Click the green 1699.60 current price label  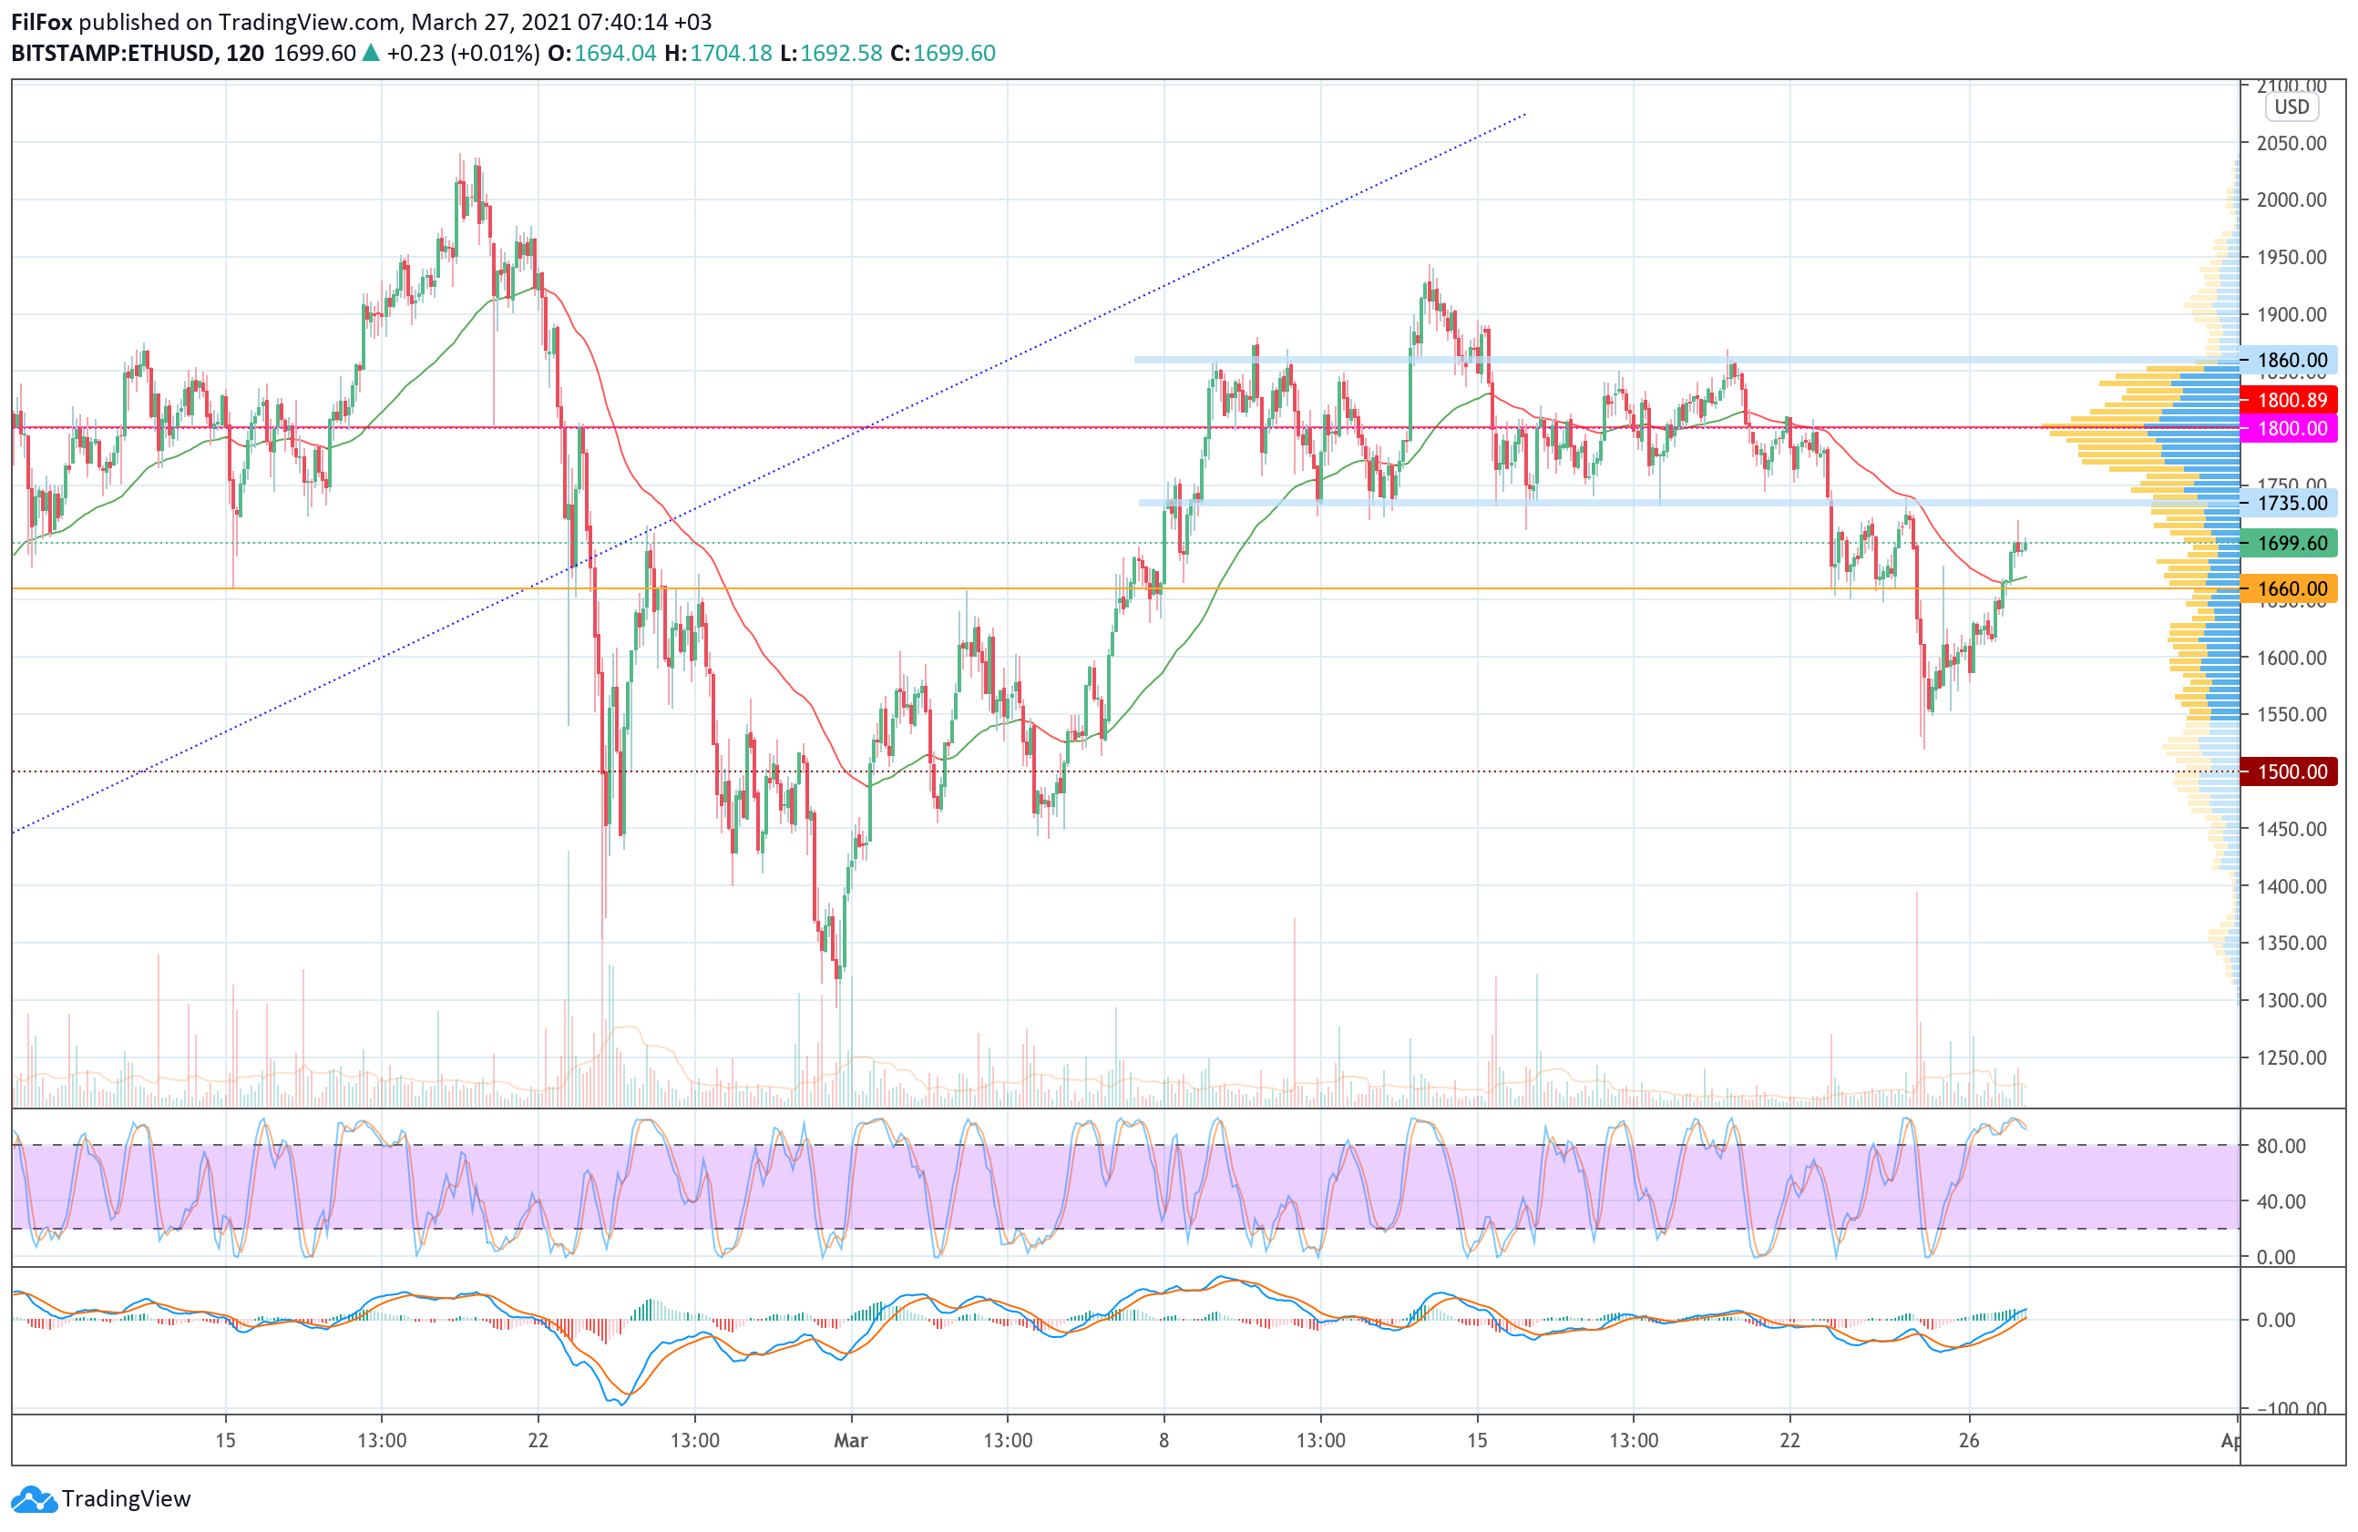[2291, 543]
